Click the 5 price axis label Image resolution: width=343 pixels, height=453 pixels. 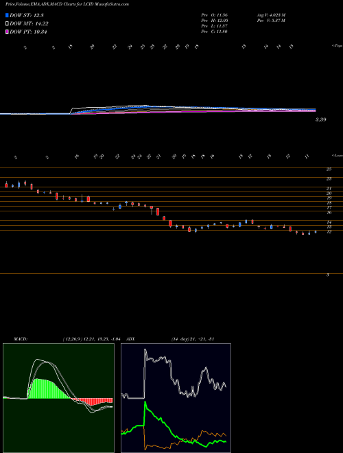pos(328,275)
